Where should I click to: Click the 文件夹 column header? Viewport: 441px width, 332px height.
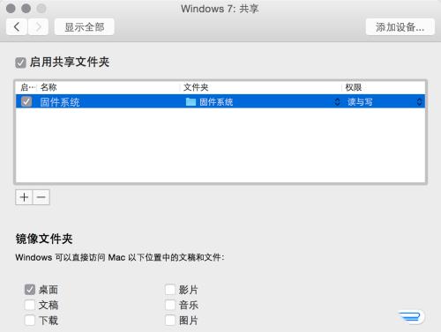196,87
